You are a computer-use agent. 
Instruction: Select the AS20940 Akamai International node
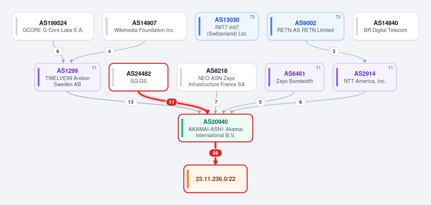[x=215, y=128]
